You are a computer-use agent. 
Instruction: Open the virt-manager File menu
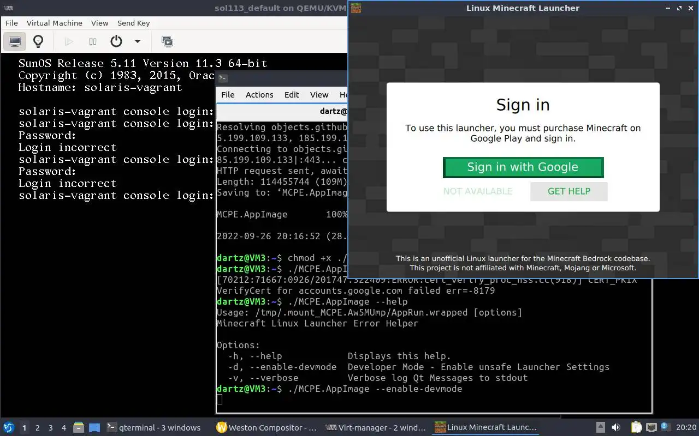(11, 23)
